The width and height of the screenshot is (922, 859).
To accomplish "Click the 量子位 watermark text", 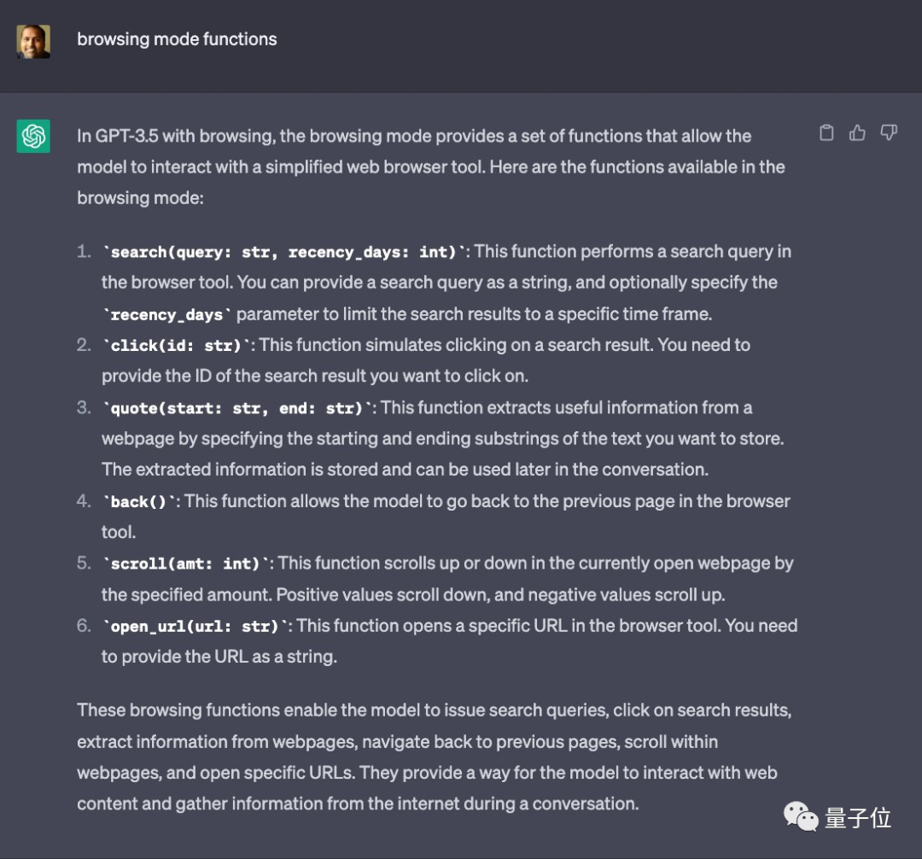I will tap(857, 817).
